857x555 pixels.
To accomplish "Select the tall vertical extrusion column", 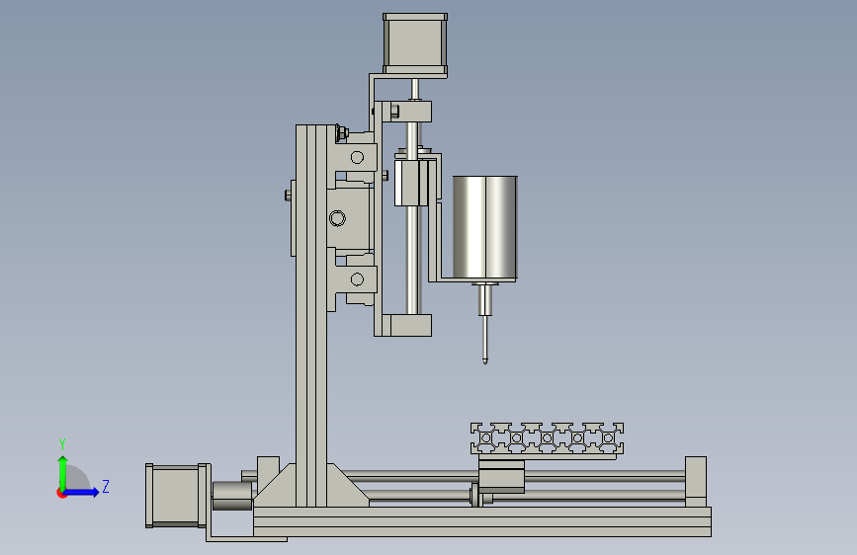I will [311, 316].
